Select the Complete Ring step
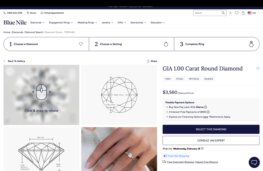 217,44
